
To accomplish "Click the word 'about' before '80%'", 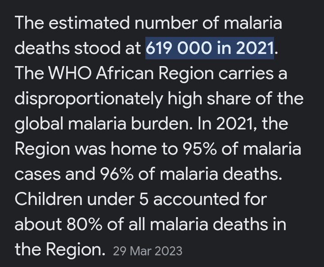I will click(38, 224).
